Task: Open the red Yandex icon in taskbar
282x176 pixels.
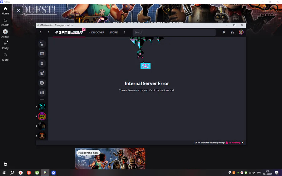Action: [x=29, y=173]
